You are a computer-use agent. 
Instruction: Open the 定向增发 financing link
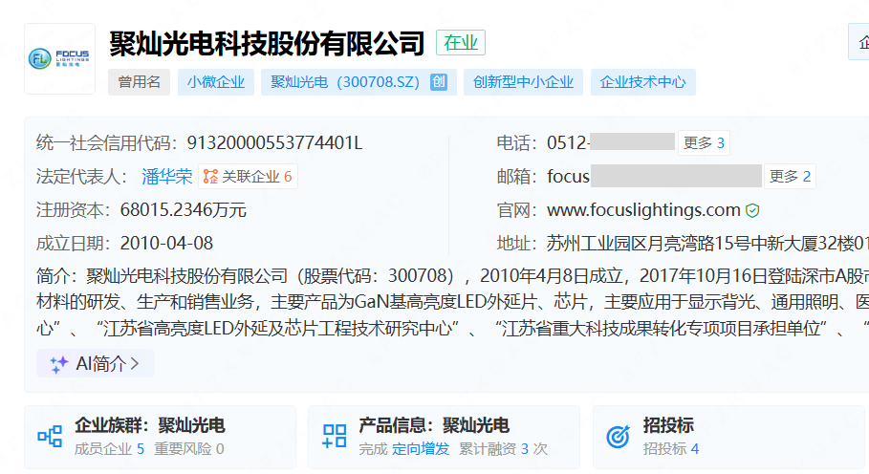pyautogui.click(x=421, y=449)
